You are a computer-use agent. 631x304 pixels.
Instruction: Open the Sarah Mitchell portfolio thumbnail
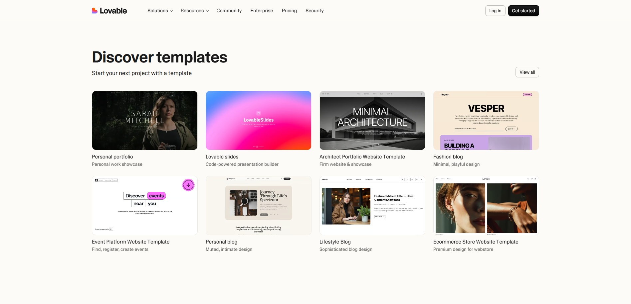[145, 120]
